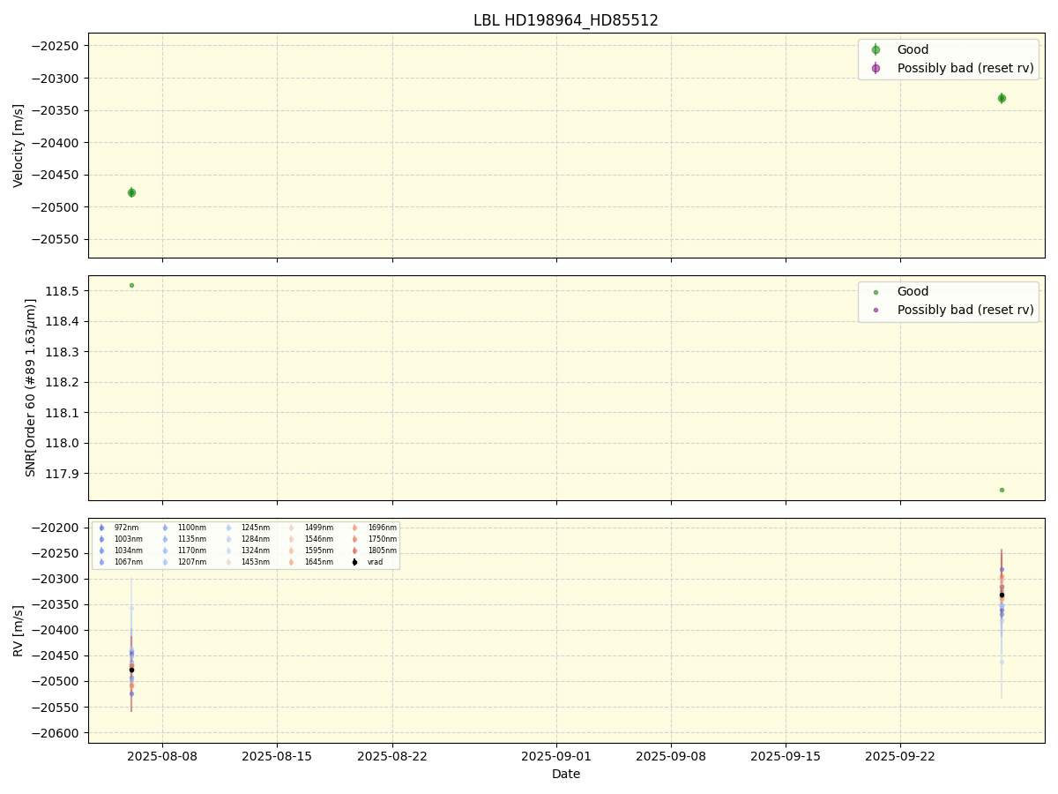Image resolution: width=1058 pixels, height=794 pixels.
Task: Click the purple Possibly bad marker in SNR legend
Action: pos(875,310)
